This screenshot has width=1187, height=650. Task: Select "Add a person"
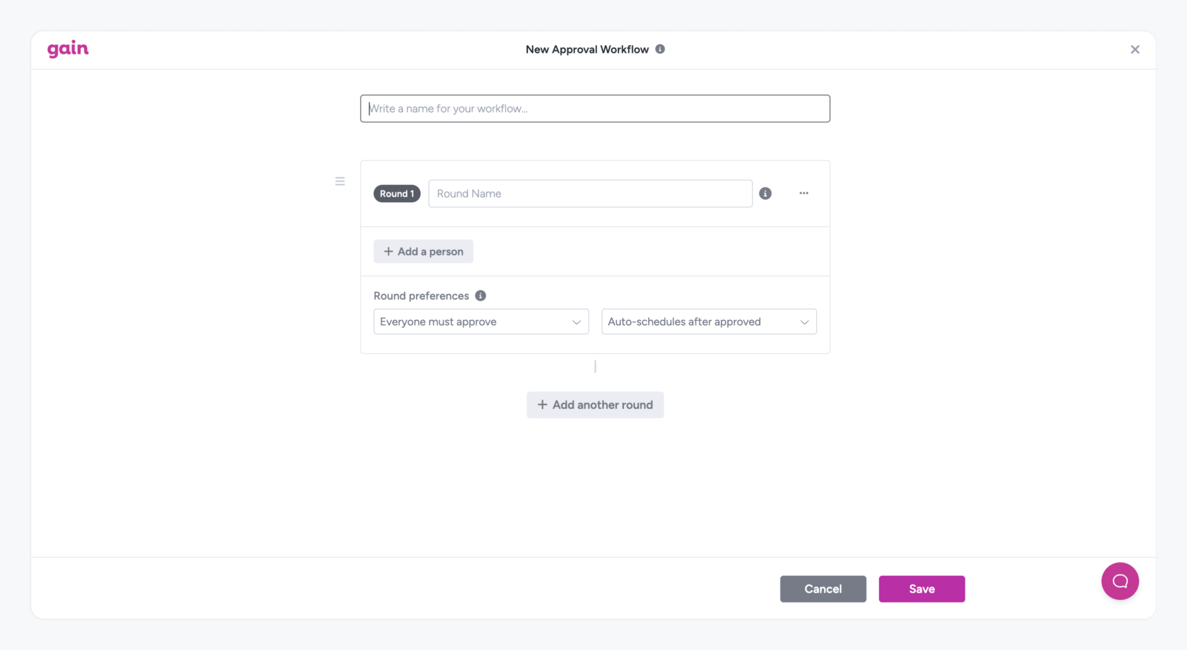tap(424, 251)
